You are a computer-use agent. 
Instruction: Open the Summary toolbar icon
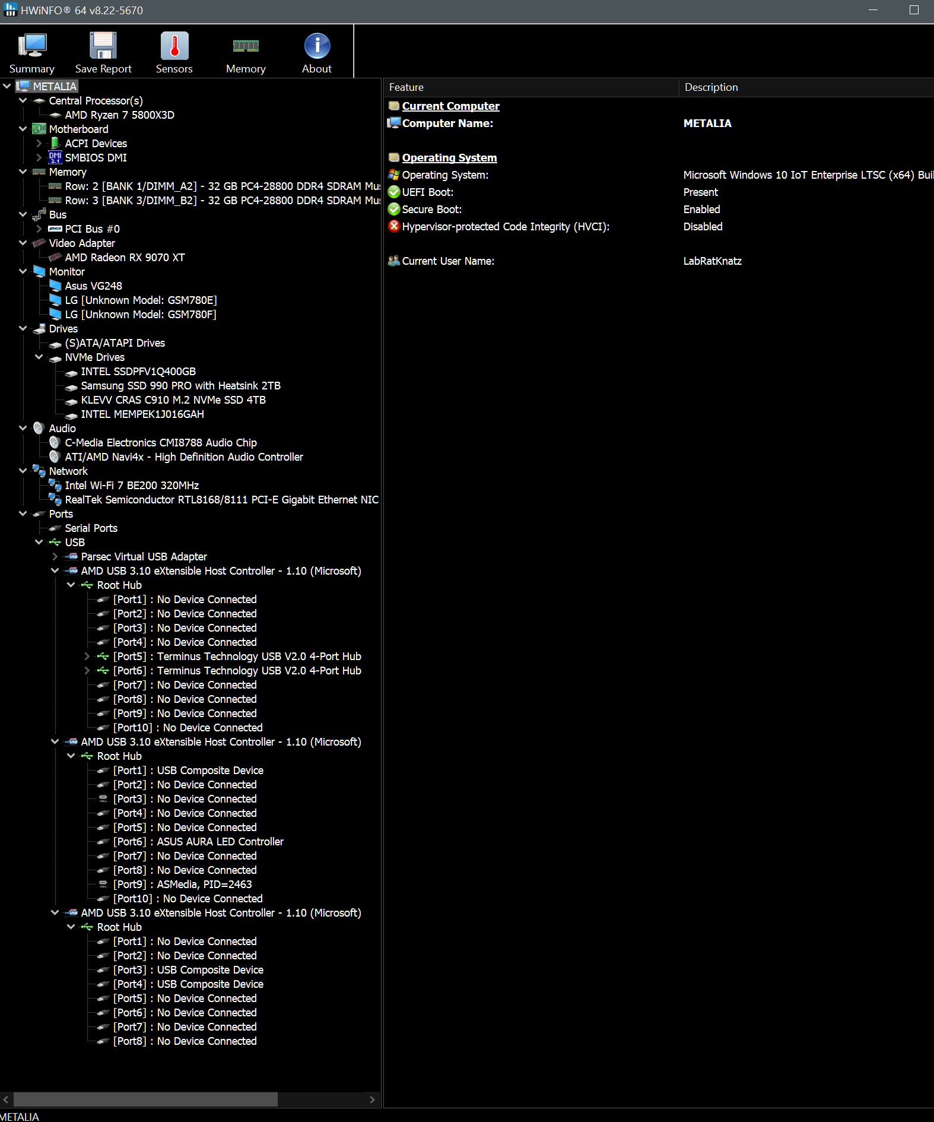[32, 46]
